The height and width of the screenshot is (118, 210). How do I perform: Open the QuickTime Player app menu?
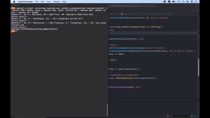coord(25,2)
